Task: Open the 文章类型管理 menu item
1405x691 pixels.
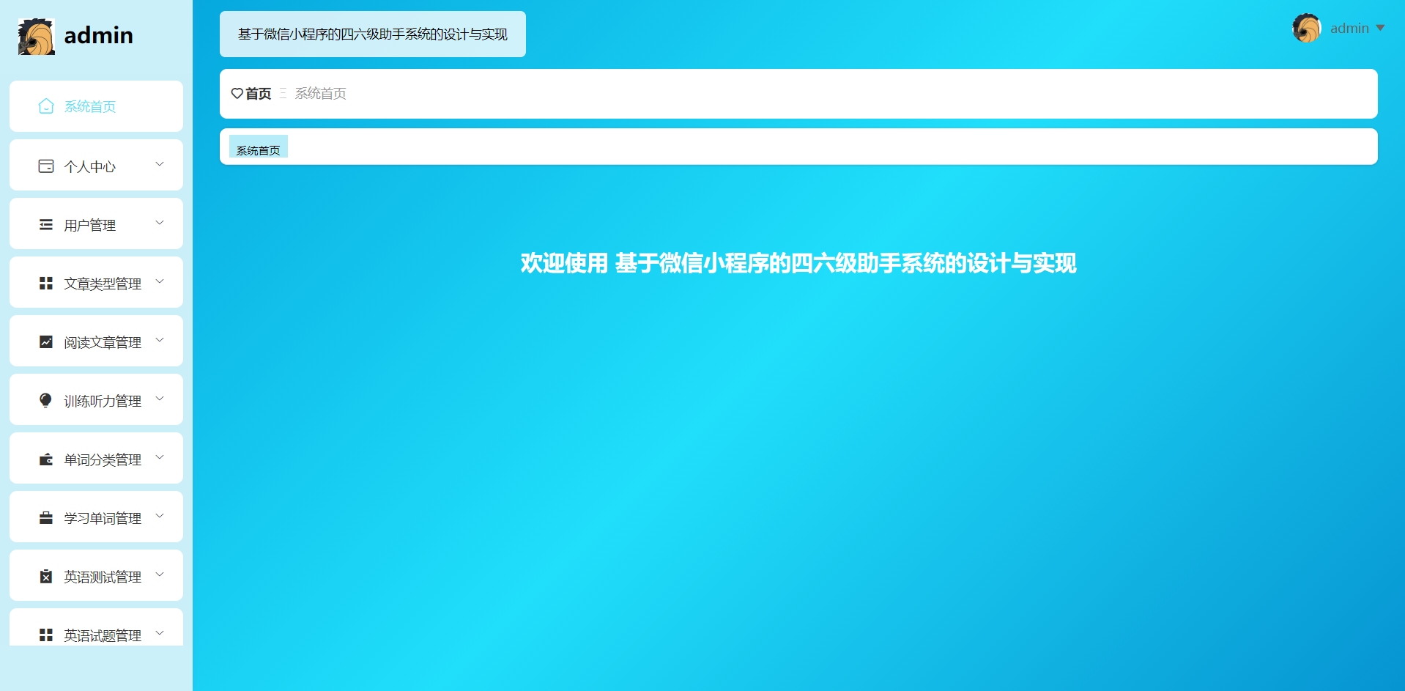Action: (x=96, y=282)
